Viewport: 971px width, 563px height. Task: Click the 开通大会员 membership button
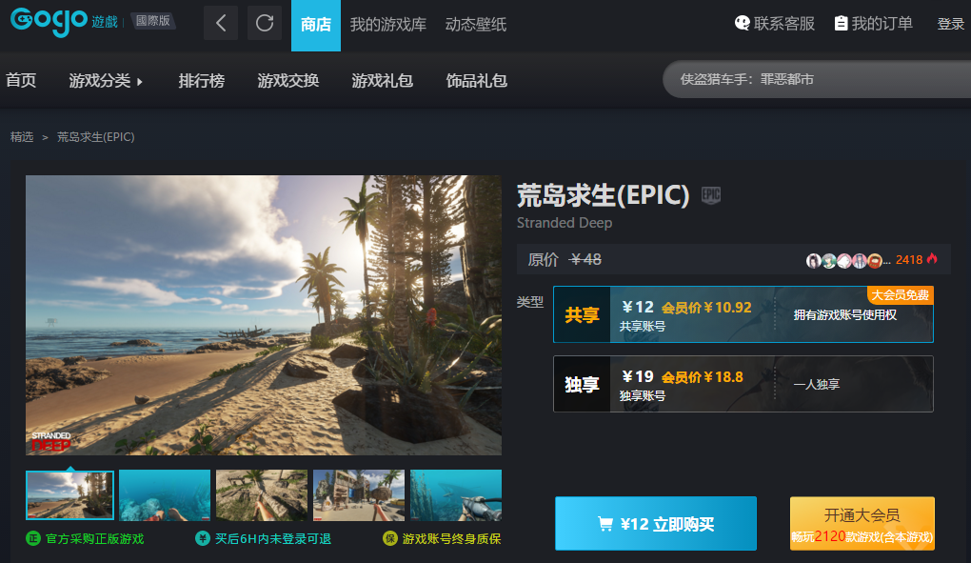click(x=862, y=523)
